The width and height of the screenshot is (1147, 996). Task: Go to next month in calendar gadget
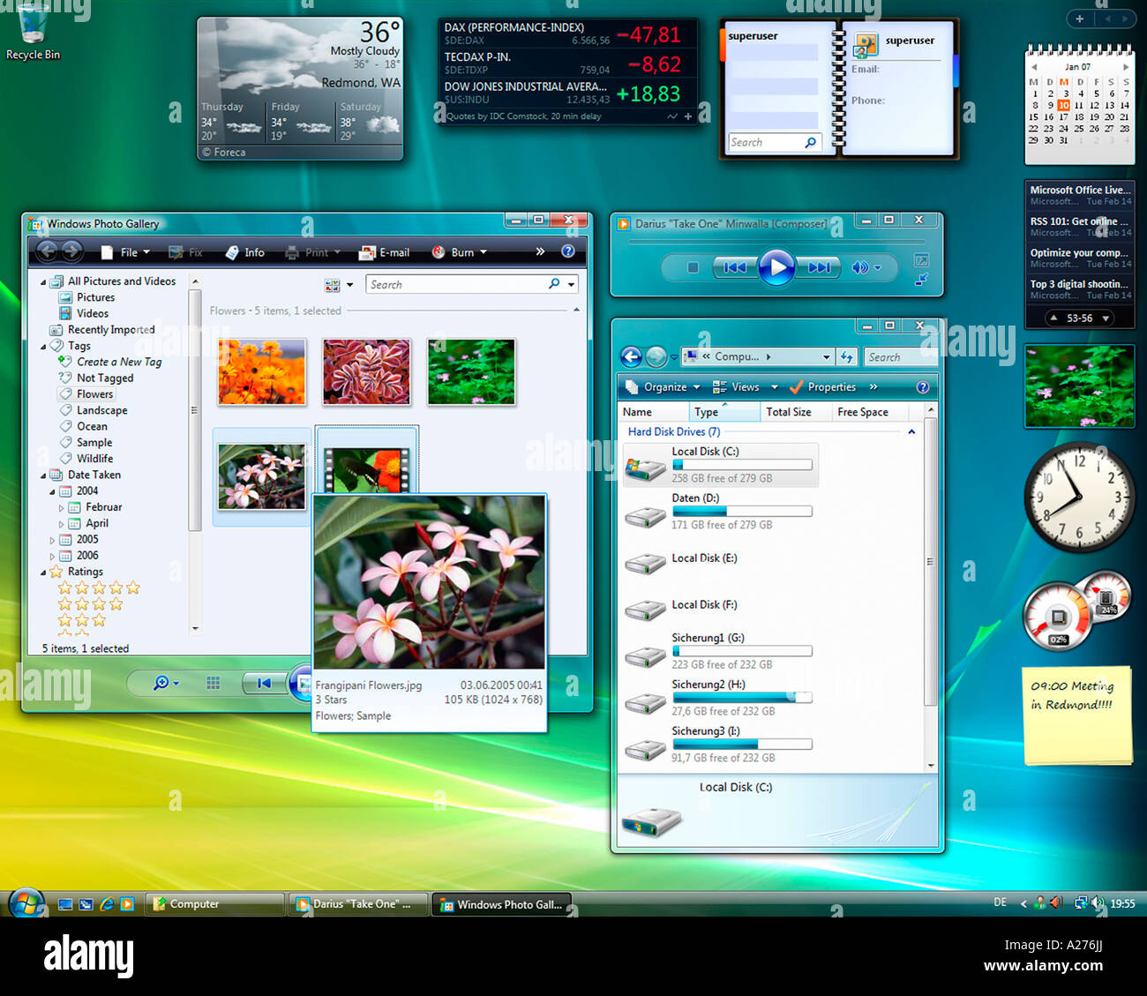click(1125, 67)
